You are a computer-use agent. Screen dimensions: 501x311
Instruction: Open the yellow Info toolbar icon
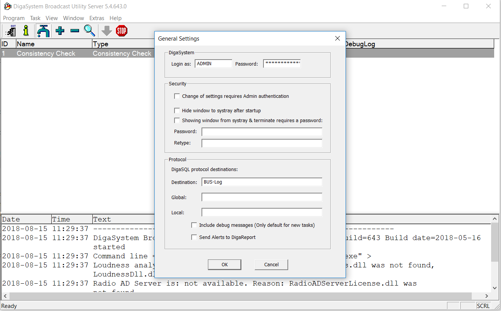26,31
